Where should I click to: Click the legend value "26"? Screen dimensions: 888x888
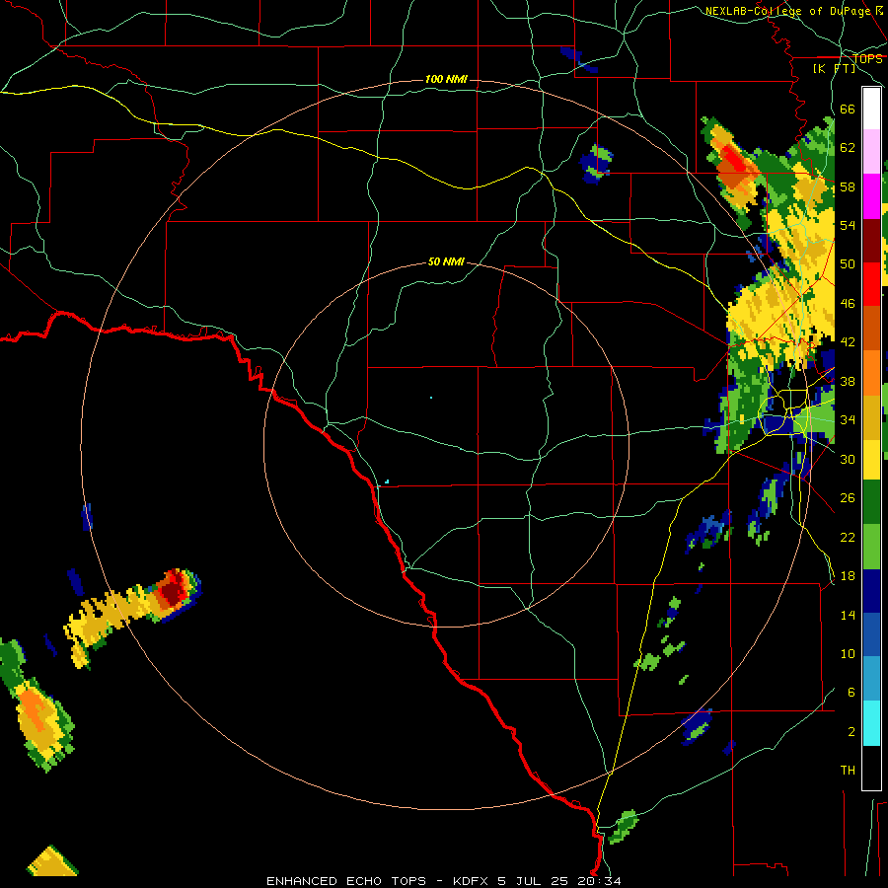pos(848,498)
